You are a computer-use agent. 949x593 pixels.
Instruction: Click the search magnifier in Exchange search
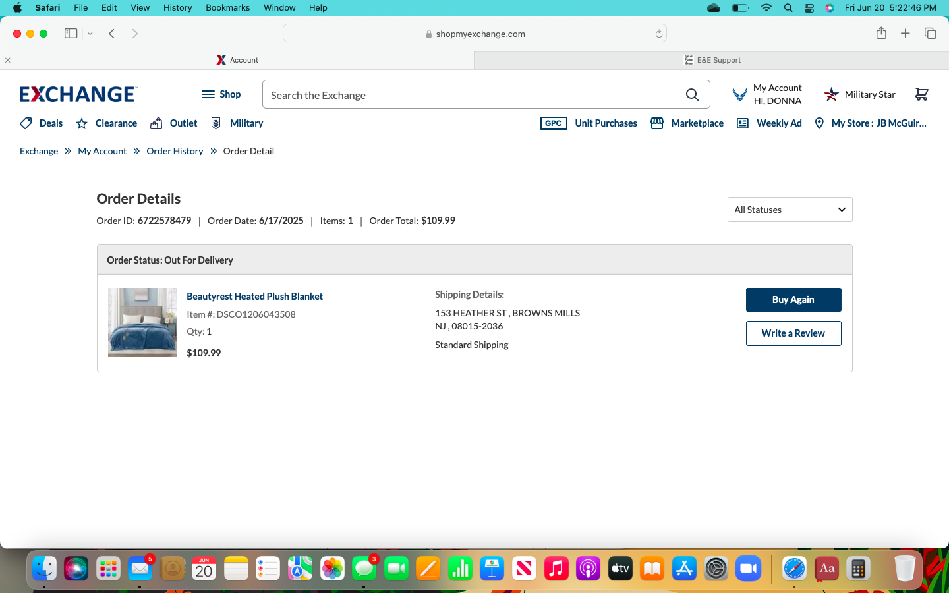coord(692,95)
